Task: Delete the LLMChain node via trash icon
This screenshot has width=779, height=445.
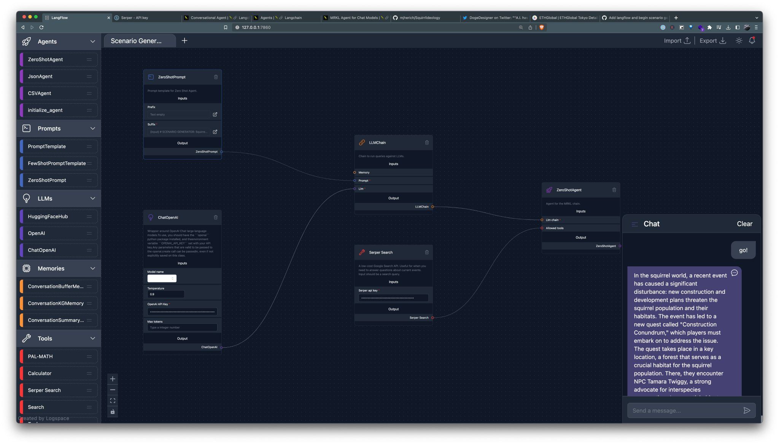Action: tap(427, 143)
